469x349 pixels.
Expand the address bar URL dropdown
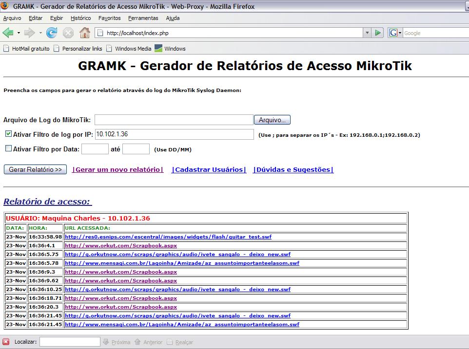[x=367, y=33]
